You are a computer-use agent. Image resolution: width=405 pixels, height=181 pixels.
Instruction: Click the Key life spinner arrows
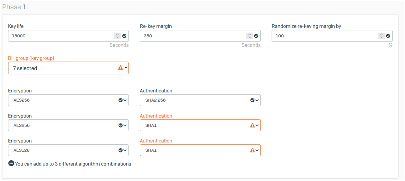(x=117, y=36)
